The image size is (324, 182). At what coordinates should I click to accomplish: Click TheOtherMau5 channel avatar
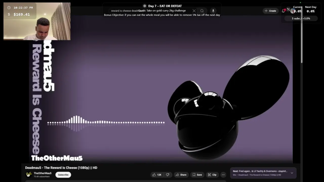29,175
